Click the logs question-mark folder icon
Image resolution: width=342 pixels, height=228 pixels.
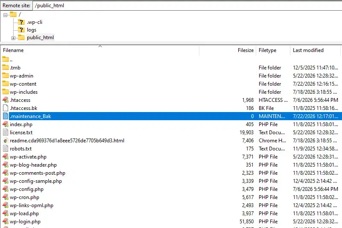pos(21,29)
